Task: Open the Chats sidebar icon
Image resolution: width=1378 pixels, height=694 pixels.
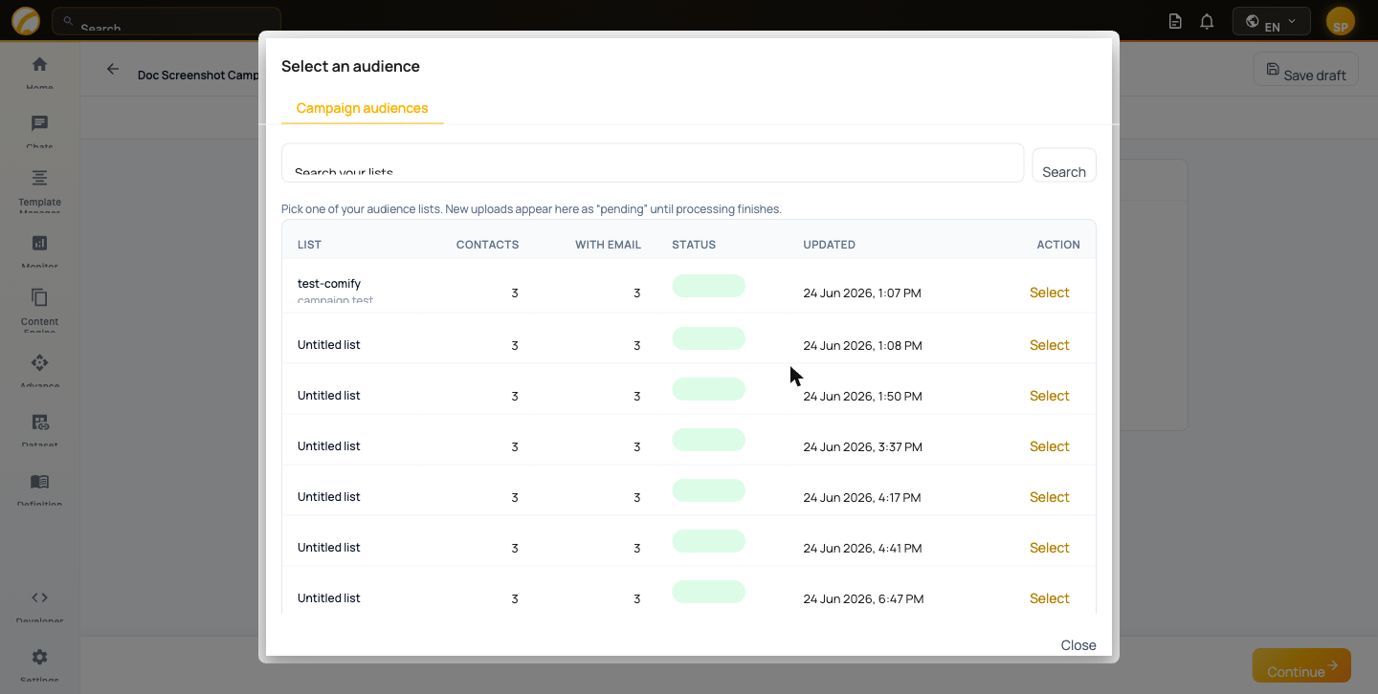Action: [x=39, y=124]
